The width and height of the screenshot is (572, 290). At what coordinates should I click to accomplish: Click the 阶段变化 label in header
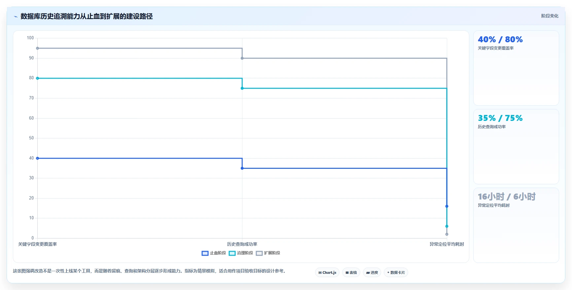tap(550, 16)
